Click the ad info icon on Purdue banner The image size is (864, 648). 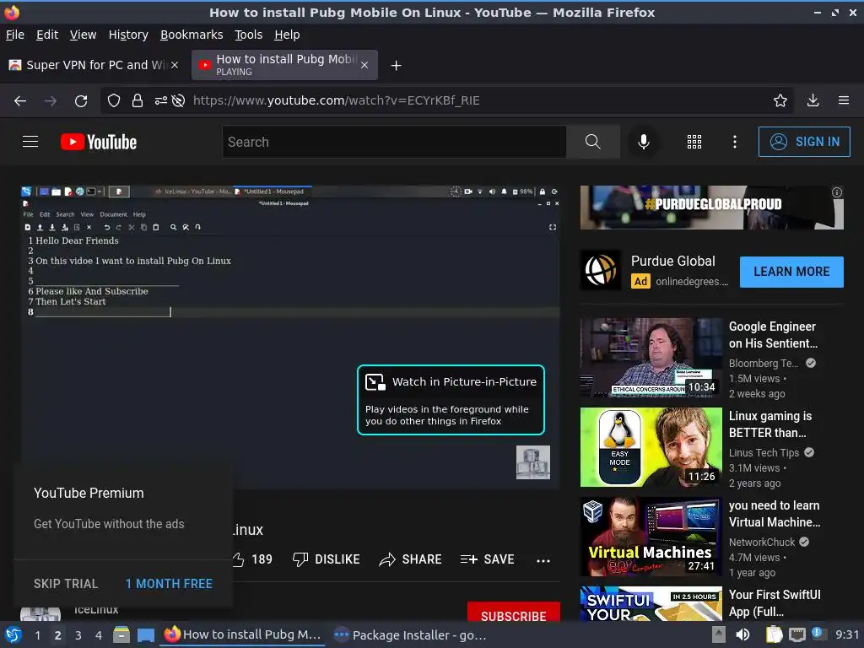click(x=836, y=192)
